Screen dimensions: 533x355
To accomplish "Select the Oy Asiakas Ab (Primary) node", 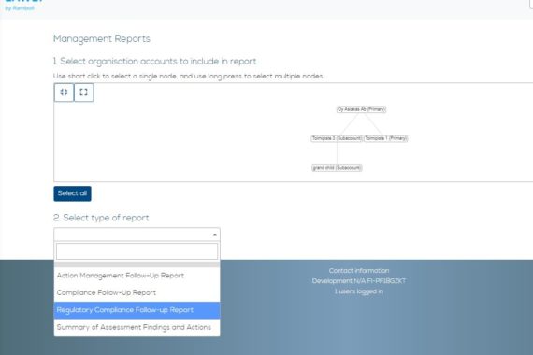I will pyautogui.click(x=361, y=109).
